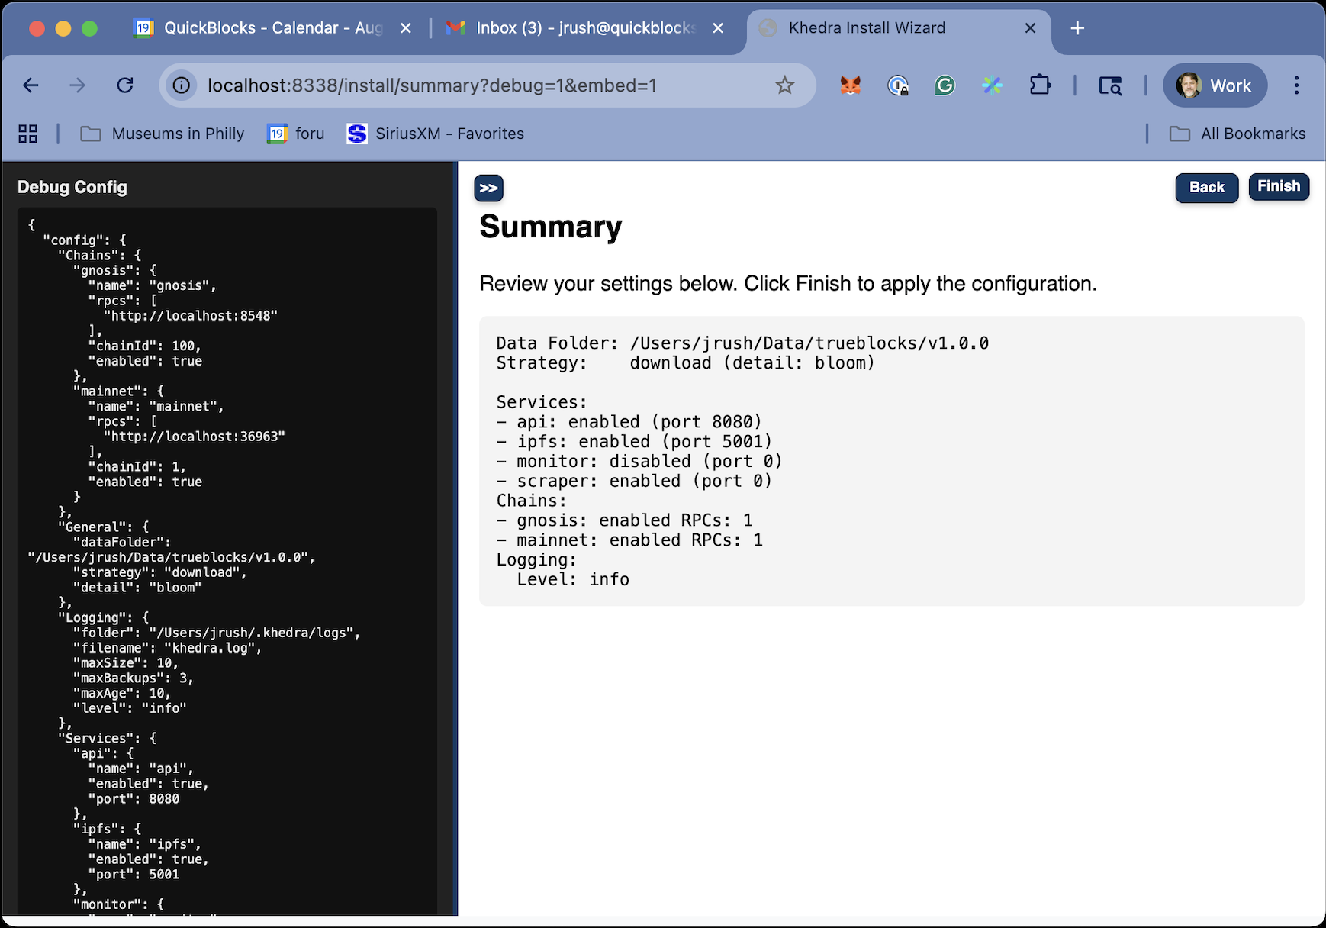Click the "port": 5001 JSON line

(x=134, y=875)
